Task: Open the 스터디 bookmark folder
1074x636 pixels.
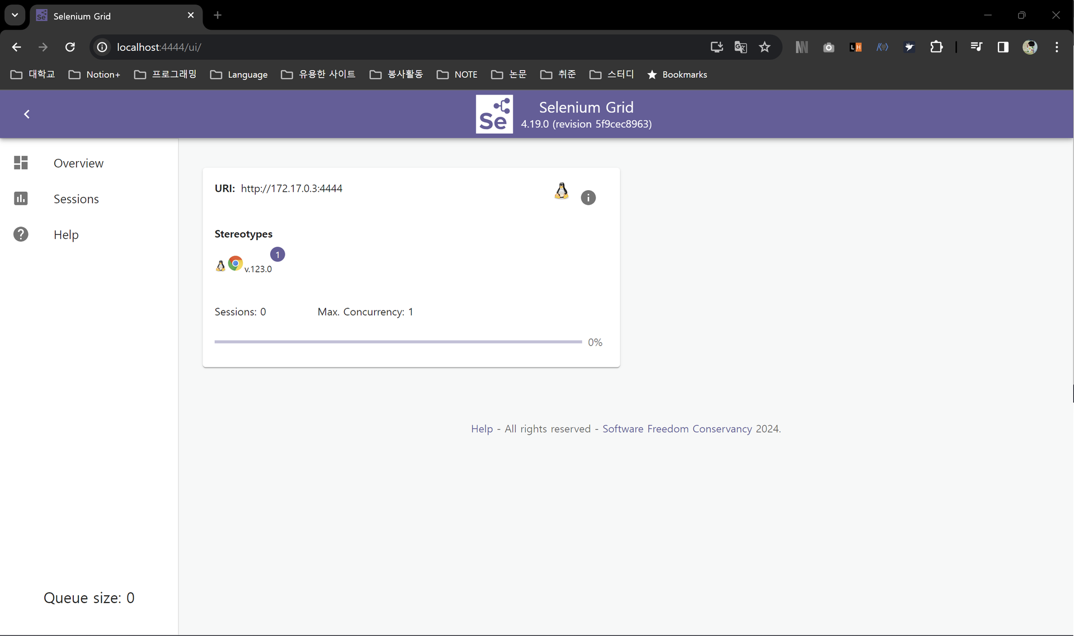Action: 612,74
